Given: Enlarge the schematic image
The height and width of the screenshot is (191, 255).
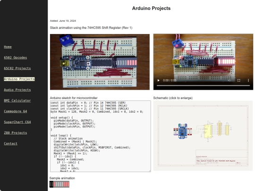Looking at the screenshot, I should tap(203, 136).
